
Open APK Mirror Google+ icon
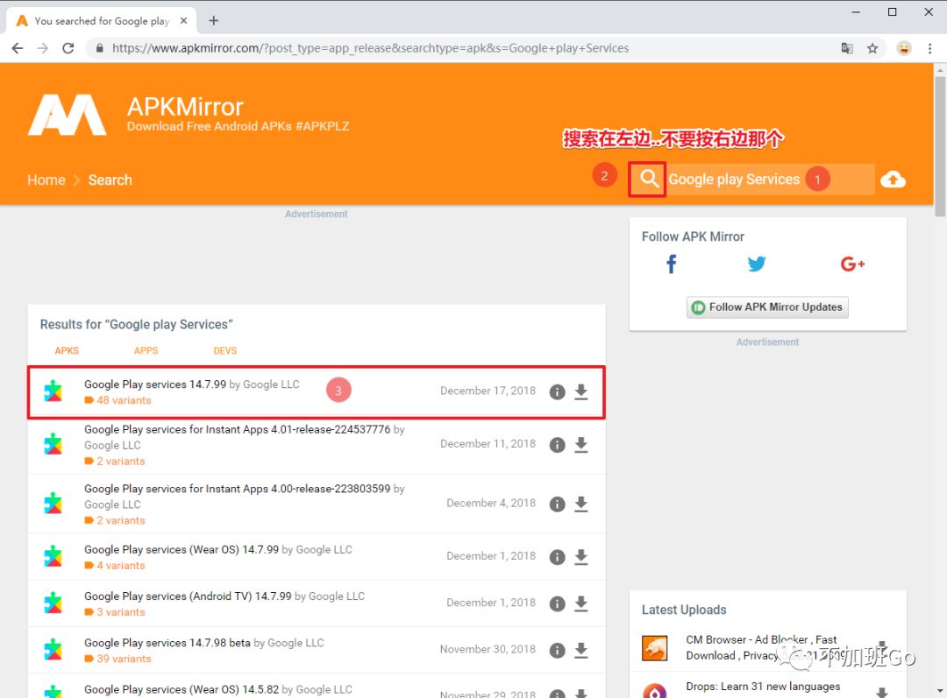point(852,264)
